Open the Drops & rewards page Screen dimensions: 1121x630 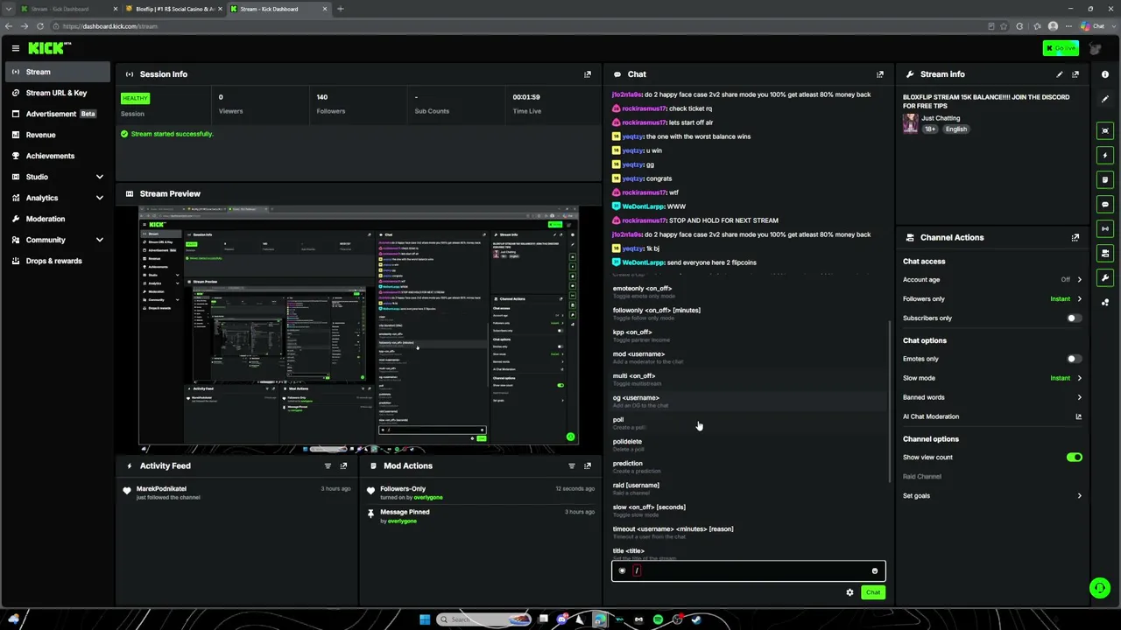point(58,261)
